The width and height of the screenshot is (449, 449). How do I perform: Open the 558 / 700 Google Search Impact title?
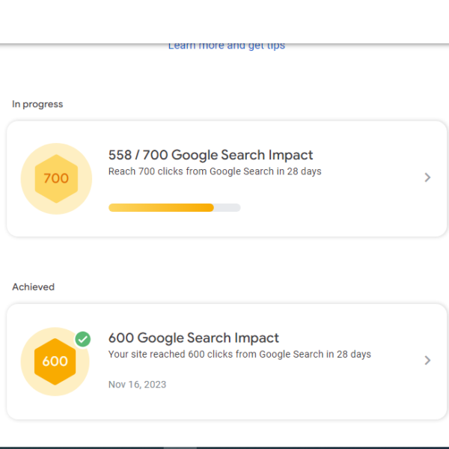coord(210,155)
